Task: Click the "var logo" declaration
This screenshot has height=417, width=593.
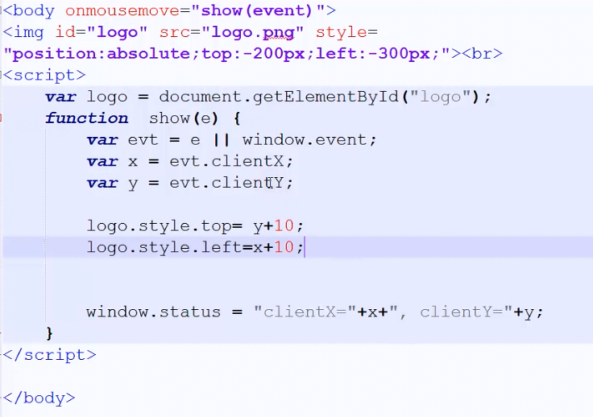Action: [86, 97]
